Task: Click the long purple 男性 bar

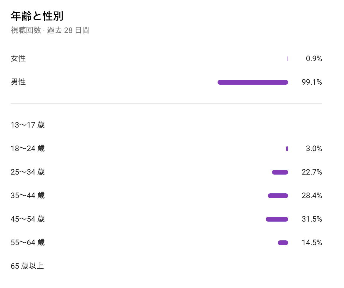Action: point(253,82)
